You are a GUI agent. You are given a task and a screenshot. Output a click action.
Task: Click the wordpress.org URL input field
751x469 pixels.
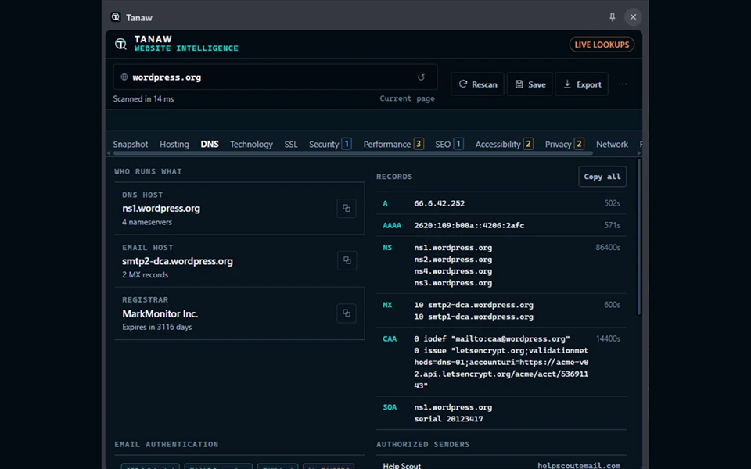click(x=275, y=77)
